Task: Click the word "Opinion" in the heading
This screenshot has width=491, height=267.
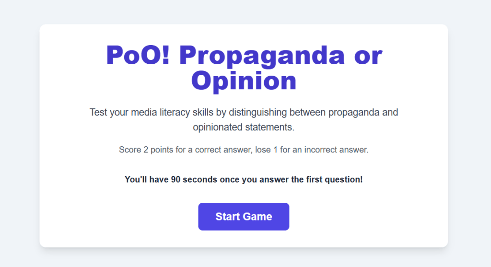Action: tap(244, 81)
